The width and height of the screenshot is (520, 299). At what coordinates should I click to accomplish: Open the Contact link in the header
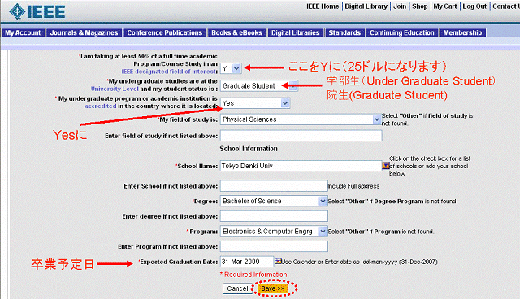(x=506, y=6)
